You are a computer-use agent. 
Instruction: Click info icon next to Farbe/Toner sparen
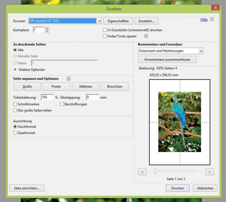(x=146, y=36)
